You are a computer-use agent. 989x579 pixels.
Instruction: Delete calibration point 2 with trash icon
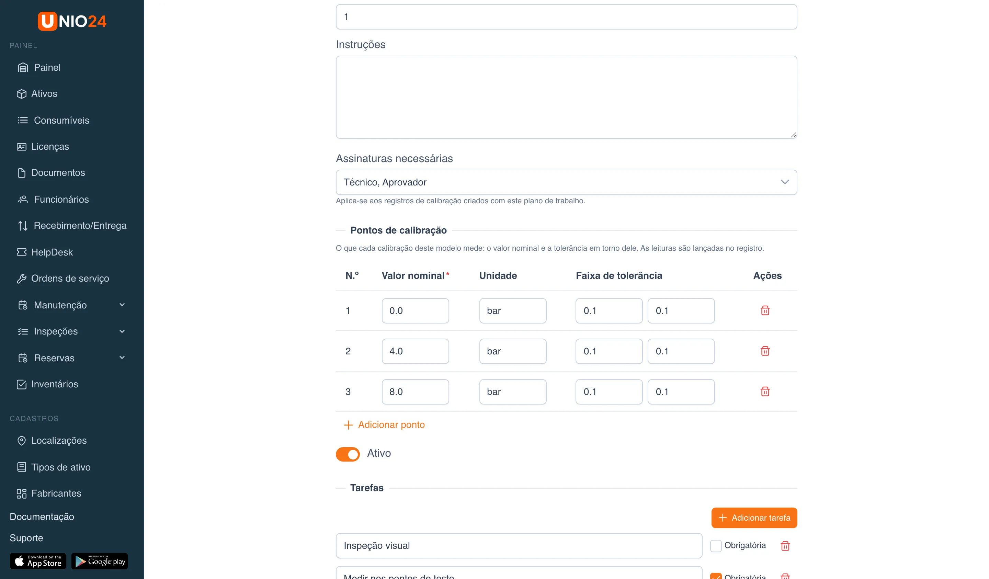point(765,351)
